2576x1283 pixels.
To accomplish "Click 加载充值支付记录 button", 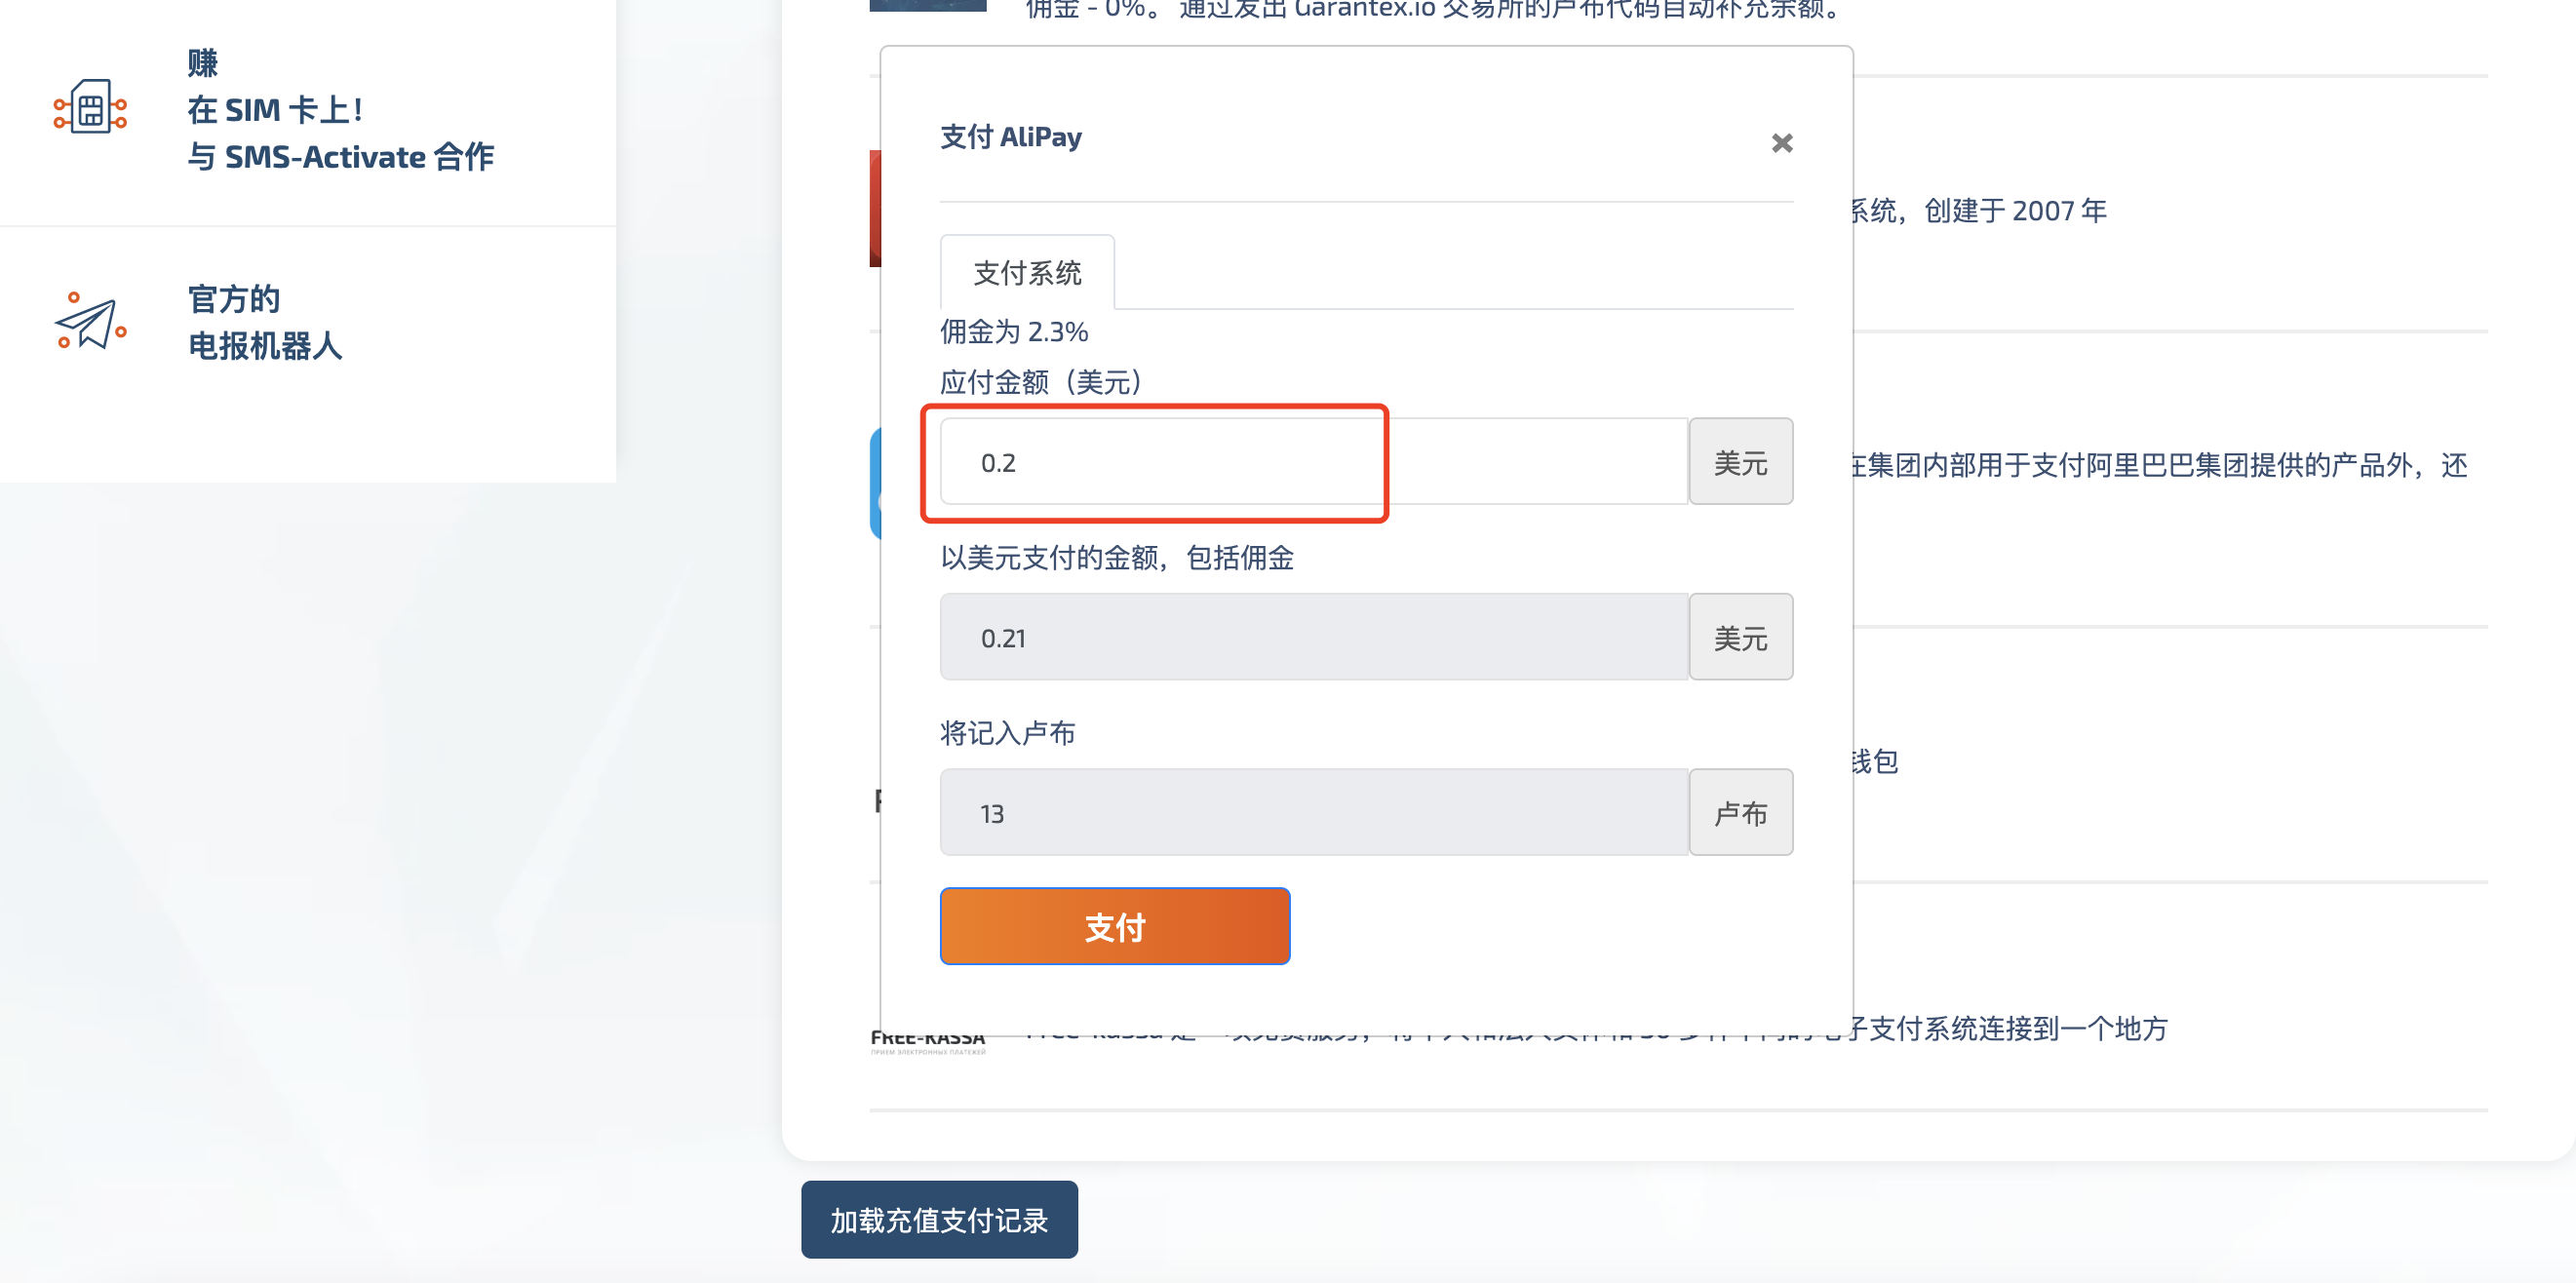I will pos(939,1219).
